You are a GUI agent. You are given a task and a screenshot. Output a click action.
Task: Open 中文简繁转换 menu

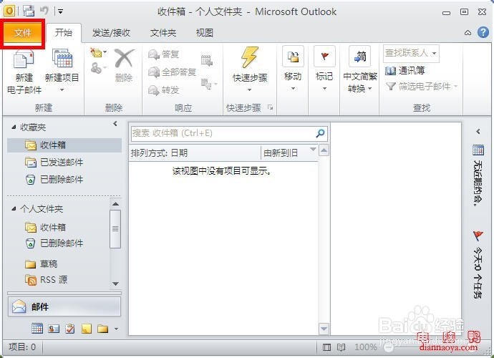pyautogui.click(x=360, y=69)
